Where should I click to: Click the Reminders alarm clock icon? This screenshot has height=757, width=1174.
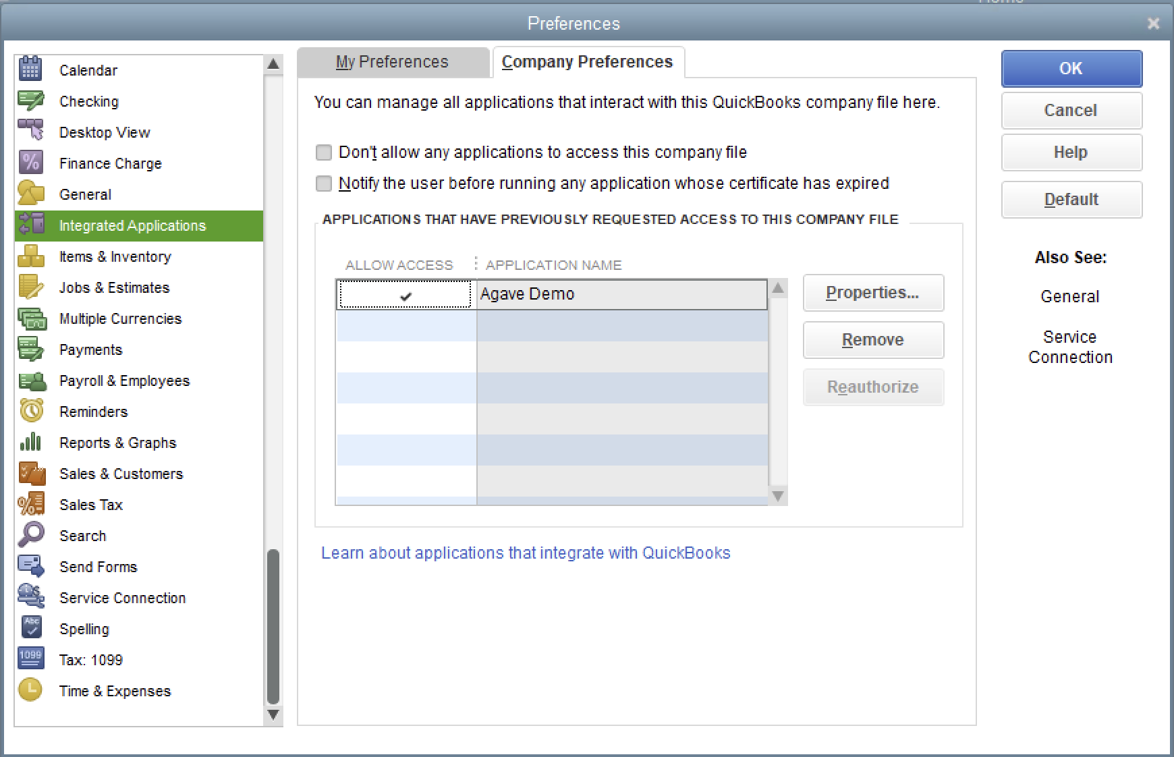[31, 410]
